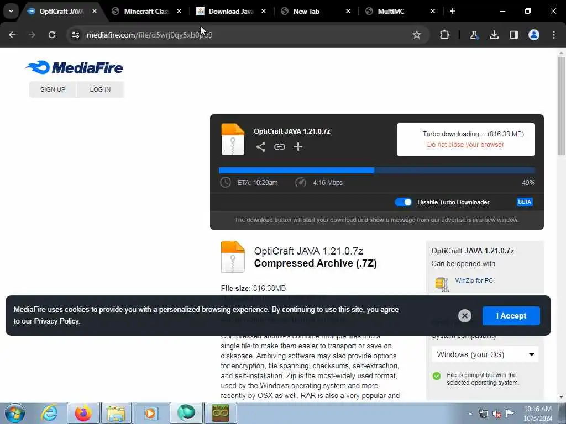Click the SIGN UP button
Image resolution: width=566 pixels, height=424 pixels.
coord(53,89)
